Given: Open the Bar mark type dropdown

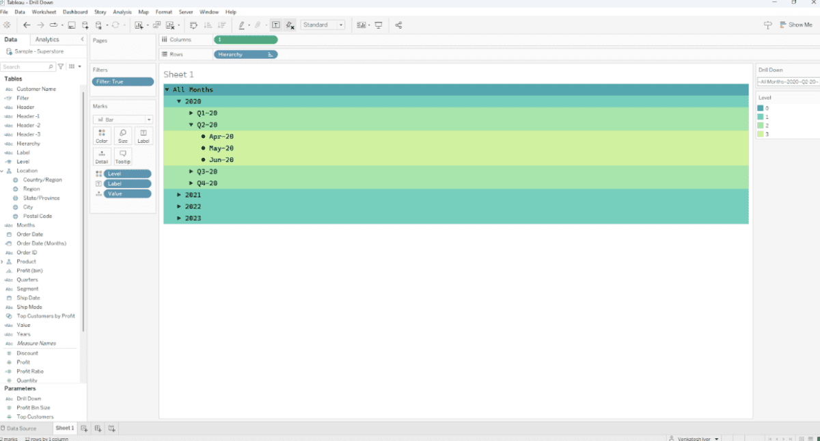Looking at the screenshot, I should 123,120.
